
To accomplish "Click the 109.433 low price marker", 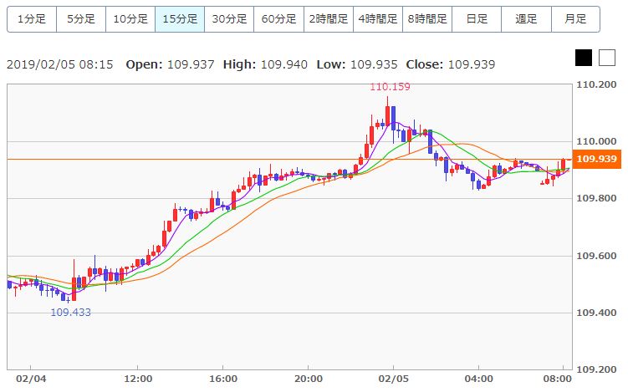I will tap(70, 313).
